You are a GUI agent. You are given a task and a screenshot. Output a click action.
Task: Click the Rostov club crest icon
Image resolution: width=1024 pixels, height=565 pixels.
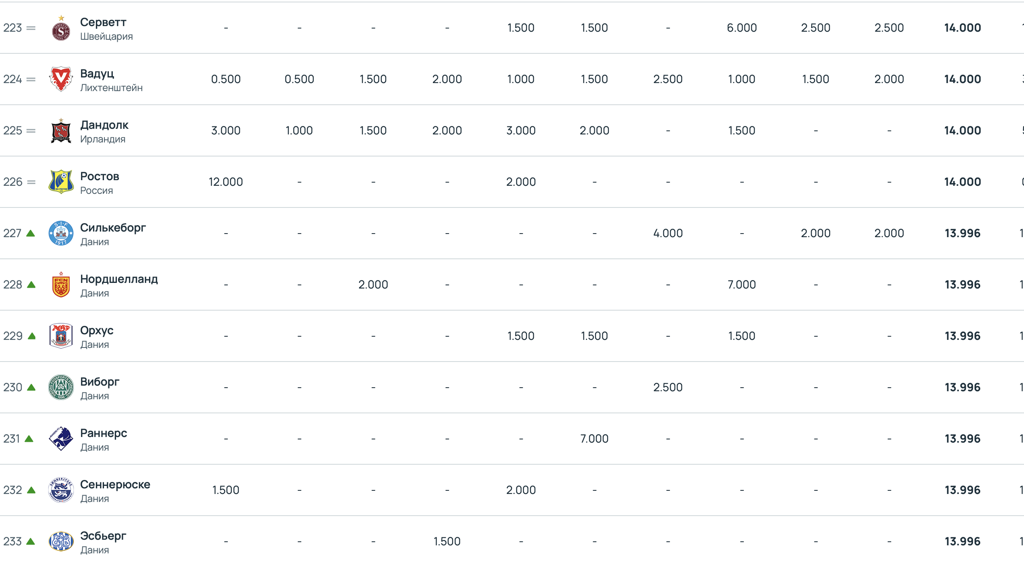pyautogui.click(x=61, y=182)
